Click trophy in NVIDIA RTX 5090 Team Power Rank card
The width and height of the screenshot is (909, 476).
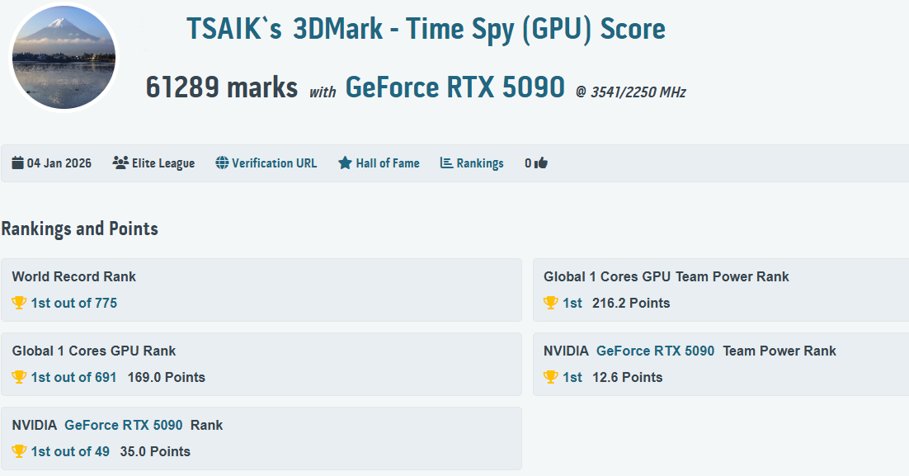(x=551, y=377)
